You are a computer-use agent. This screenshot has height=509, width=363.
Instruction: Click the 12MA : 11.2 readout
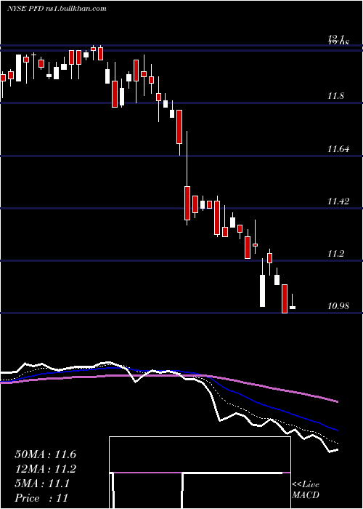[x=46, y=469]
